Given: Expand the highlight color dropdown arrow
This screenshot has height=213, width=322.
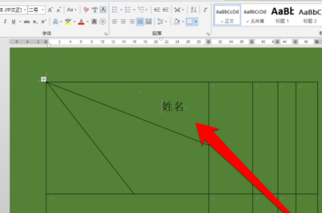Looking at the screenshot, I should click(74, 22).
